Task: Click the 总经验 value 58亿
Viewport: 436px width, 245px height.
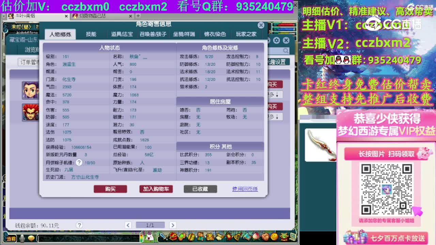Action: point(149,154)
